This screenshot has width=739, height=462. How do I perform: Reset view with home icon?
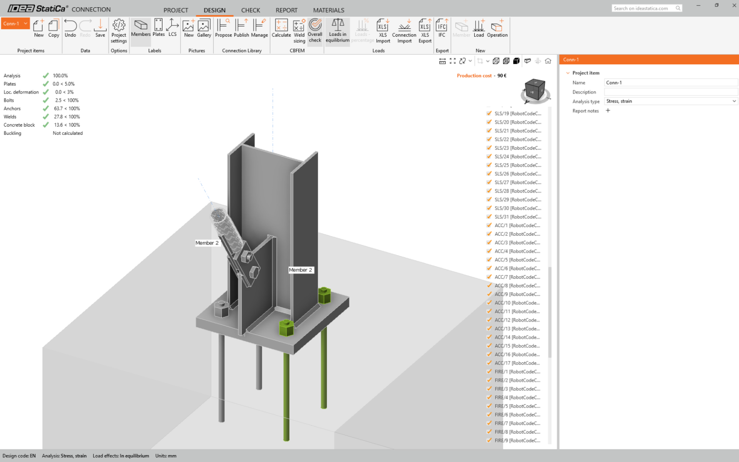pos(548,61)
